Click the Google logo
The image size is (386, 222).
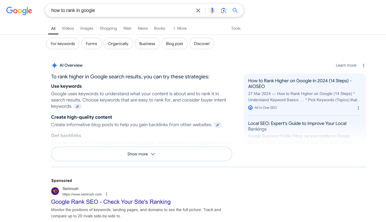(19, 11)
